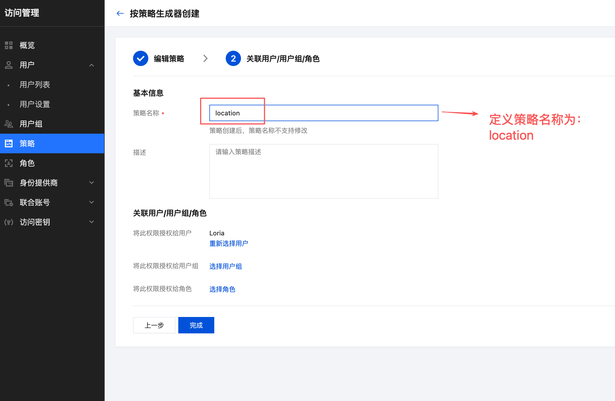Click the Users person icon in the sidebar
Viewport: 615px width, 401px height.
9,65
